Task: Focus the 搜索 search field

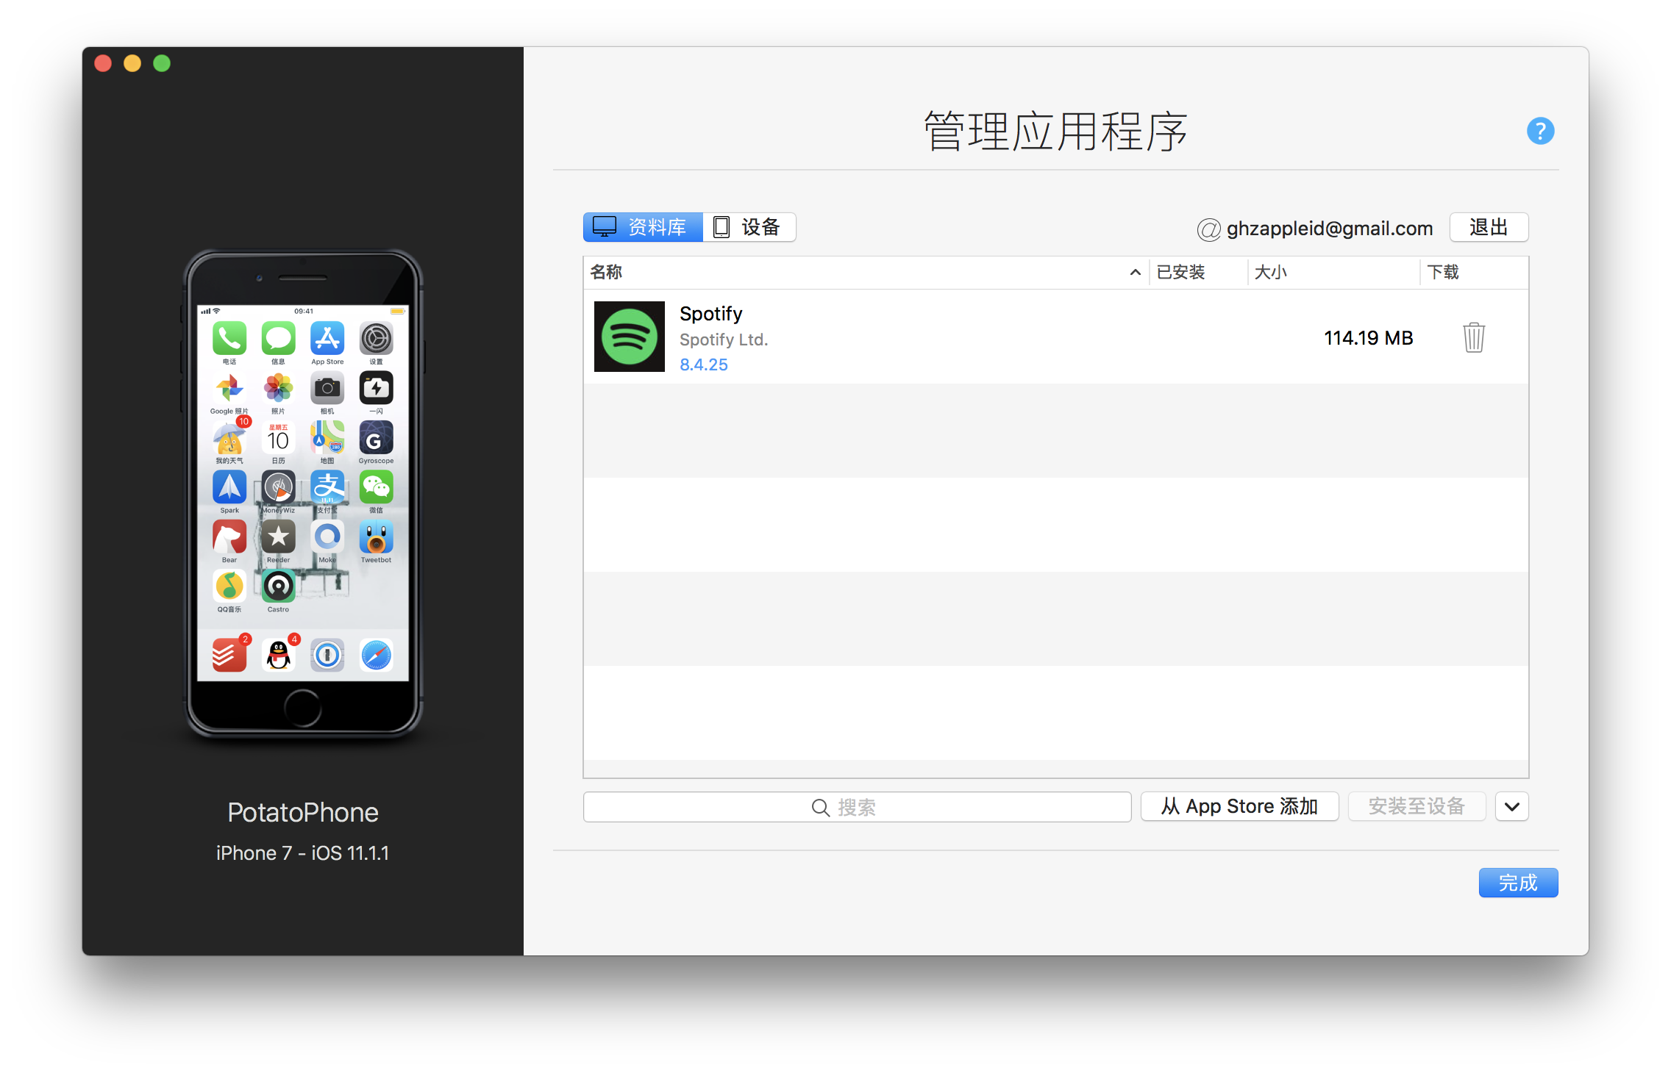Action: [x=857, y=807]
